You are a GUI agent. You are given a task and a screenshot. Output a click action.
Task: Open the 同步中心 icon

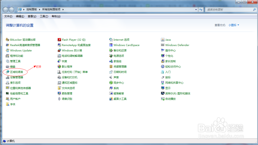click(x=111, y=83)
